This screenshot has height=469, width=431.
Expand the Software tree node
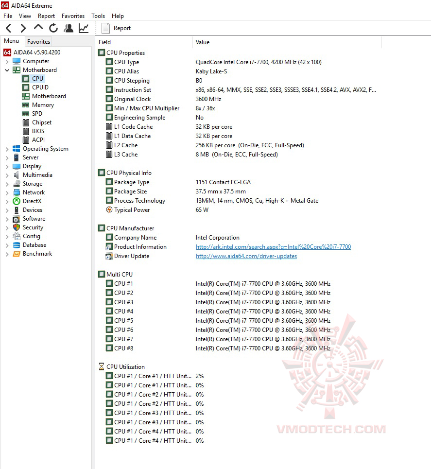[7, 219]
